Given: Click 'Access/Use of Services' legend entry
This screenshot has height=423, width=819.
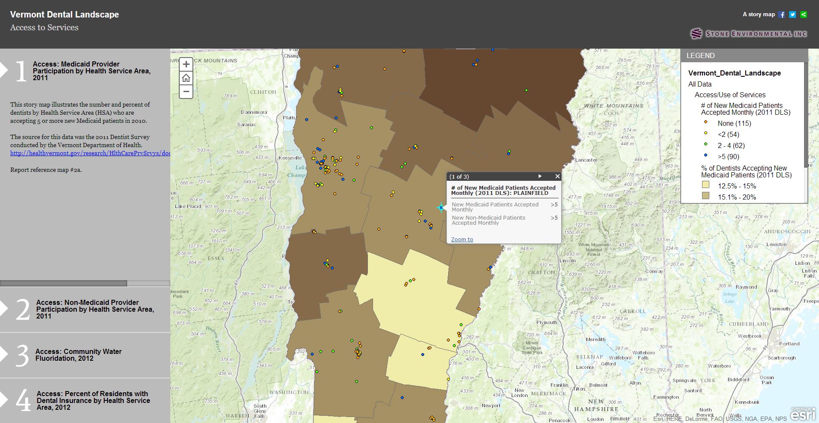Looking at the screenshot, I should [730, 95].
